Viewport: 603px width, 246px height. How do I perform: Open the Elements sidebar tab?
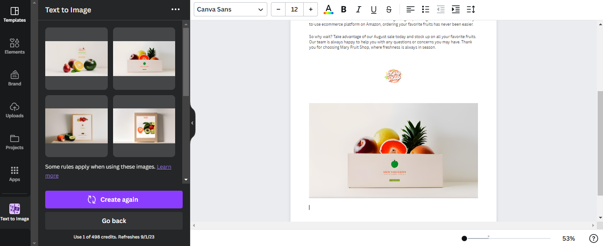(x=15, y=46)
